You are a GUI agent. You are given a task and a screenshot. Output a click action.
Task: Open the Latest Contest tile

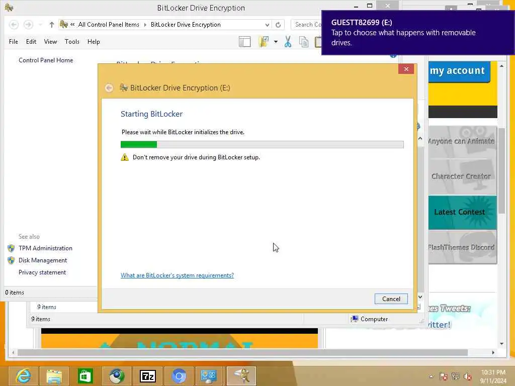[x=463, y=213]
